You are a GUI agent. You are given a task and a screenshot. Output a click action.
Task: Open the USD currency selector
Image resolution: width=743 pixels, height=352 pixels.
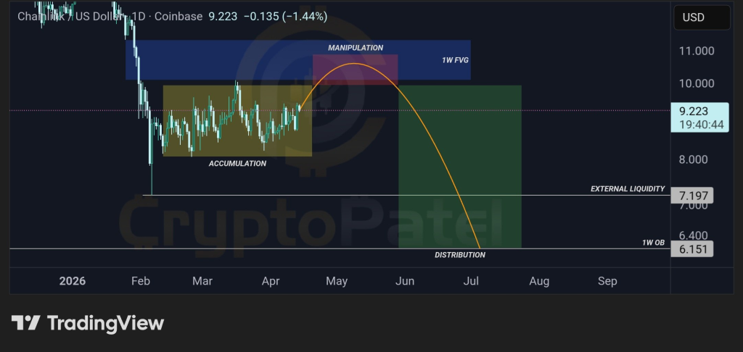click(x=693, y=17)
